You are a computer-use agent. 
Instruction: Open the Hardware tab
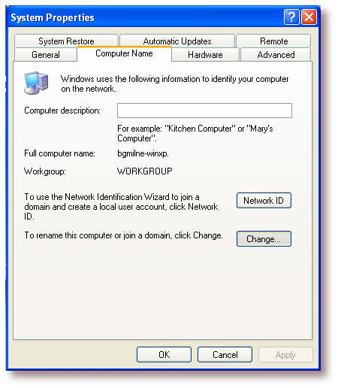[205, 55]
